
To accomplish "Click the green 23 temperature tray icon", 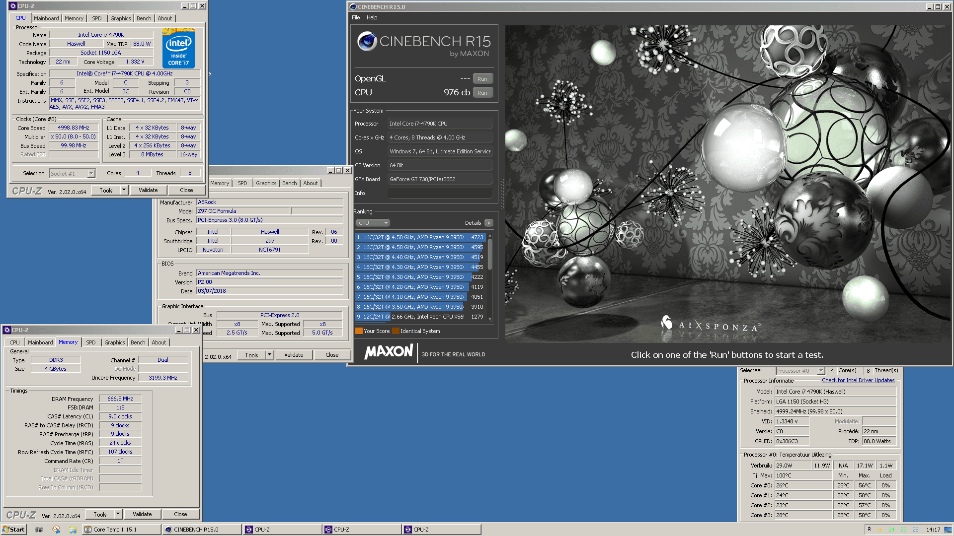I will coord(903,530).
